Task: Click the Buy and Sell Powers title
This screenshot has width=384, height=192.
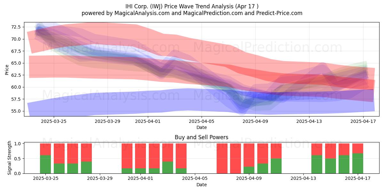Action: tap(201, 137)
